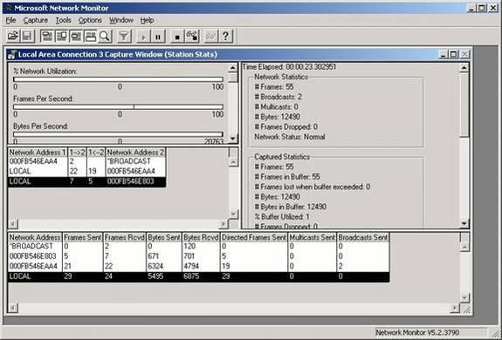502x340 pixels.
Task: Click the graph pane scroll down arrow
Action: (x=233, y=139)
